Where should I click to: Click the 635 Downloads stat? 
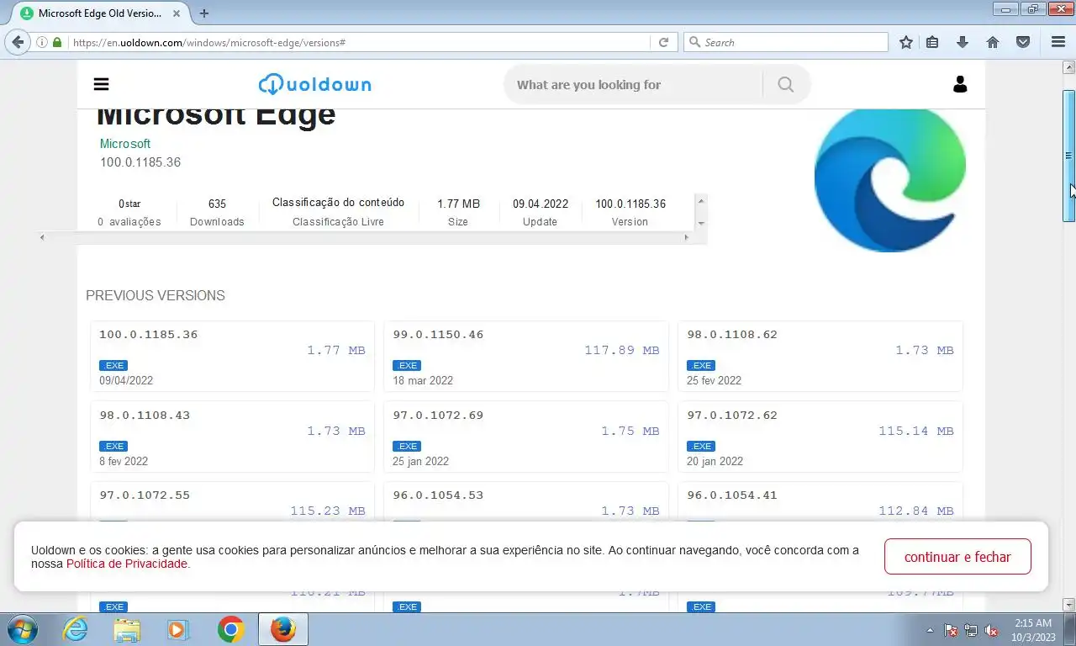point(217,212)
